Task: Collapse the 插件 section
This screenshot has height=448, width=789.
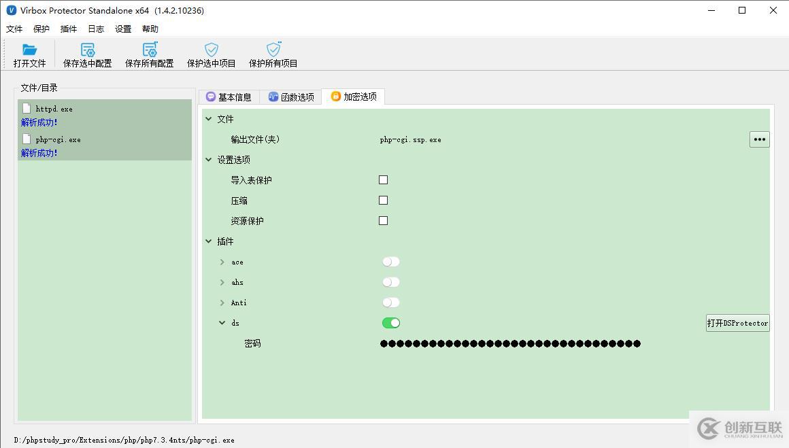Action: (208, 241)
